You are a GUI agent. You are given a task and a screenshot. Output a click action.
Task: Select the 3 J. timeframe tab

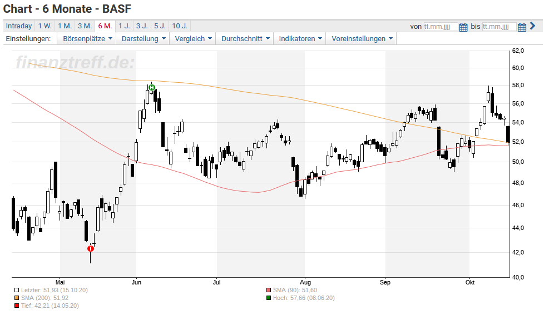click(142, 26)
